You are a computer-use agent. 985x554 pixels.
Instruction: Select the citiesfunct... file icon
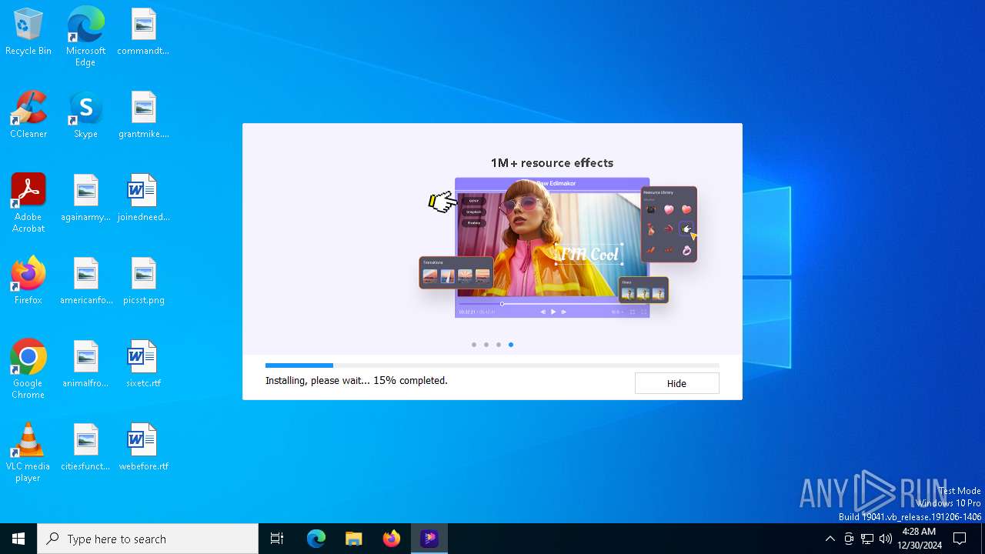[x=85, y=448]
